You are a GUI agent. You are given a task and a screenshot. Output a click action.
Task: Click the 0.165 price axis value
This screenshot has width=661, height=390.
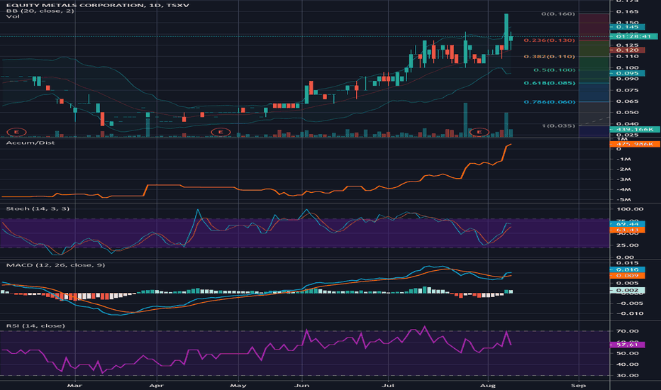627,12
